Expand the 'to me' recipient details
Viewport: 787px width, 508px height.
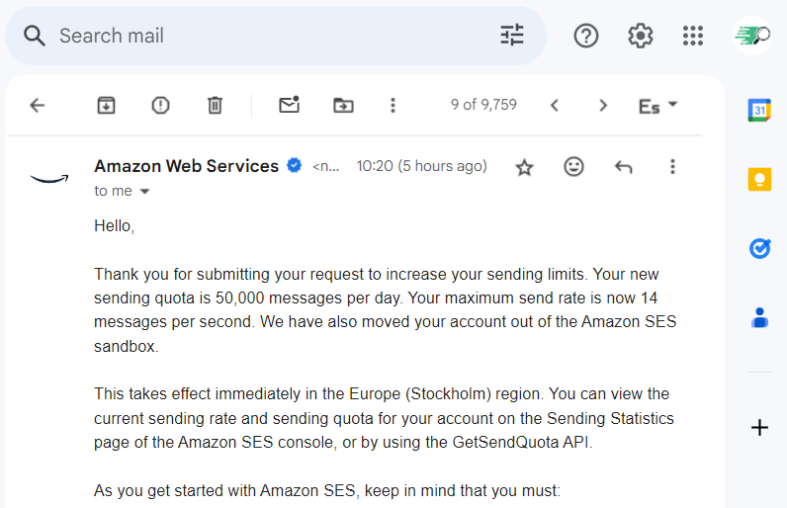144,192
